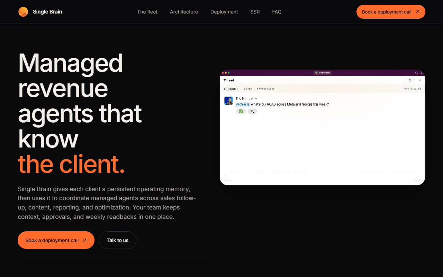The width and height of the screenshot is (443, 277).
Task: Open the Deployment nav link
Action: [224, 12]
